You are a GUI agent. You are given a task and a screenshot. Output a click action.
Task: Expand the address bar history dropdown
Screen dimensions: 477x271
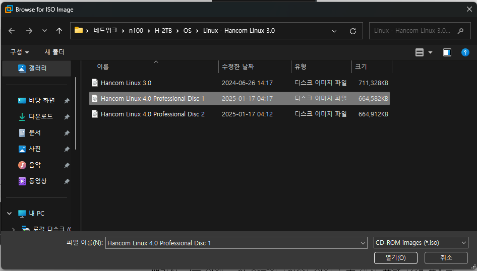[x=334, y=31]
